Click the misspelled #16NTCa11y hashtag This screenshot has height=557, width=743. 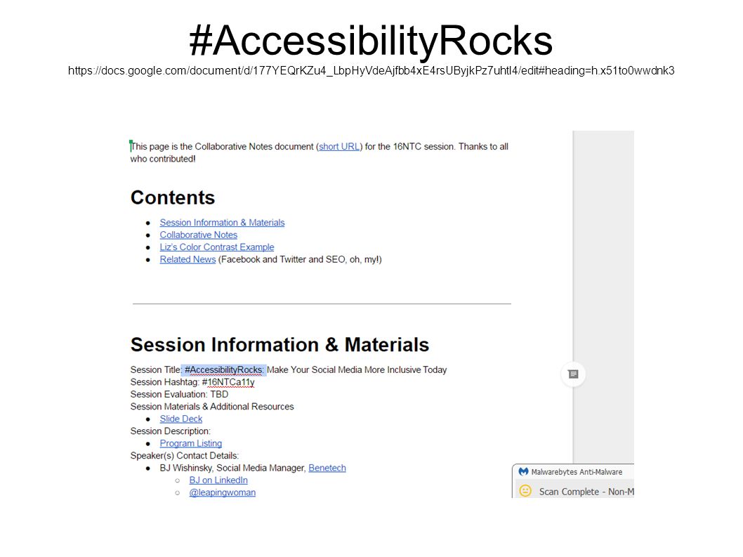click(x=228, y=382)
